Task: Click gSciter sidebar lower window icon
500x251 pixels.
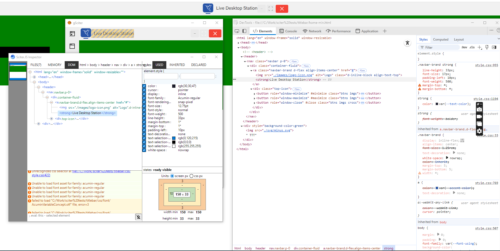Action: (72, 46)
